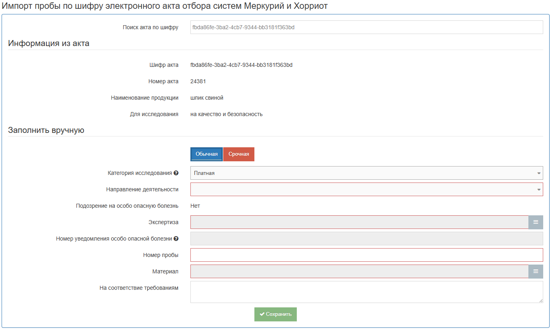550x329 pixels.
Task: Focus the На соответствие требованиям text area
Action: pos(366,292)
